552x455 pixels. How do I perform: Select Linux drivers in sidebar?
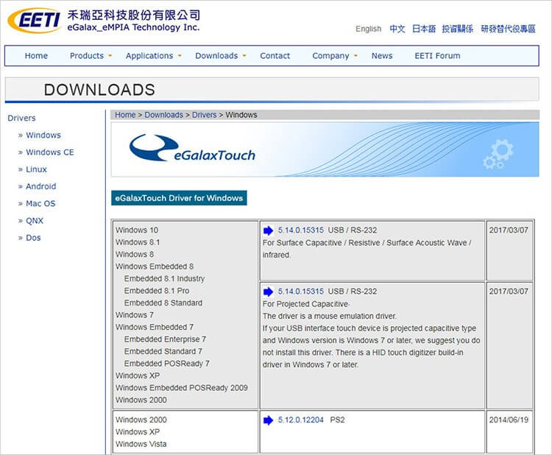(36, 169)
